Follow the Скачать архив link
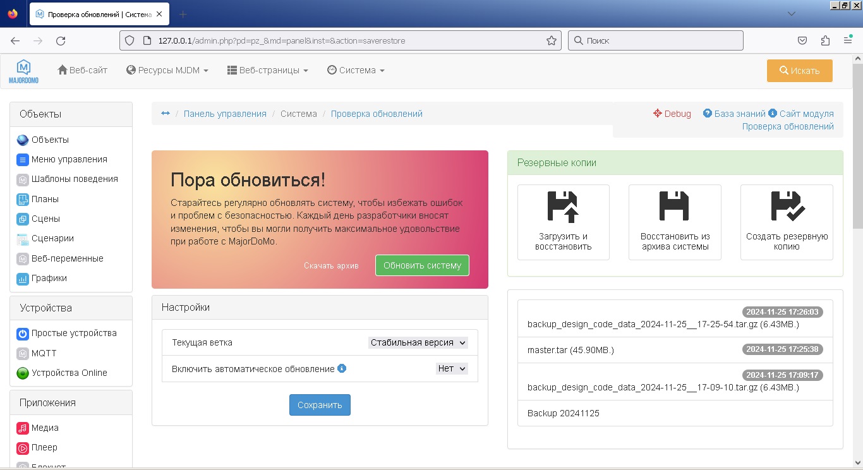This screenshot has width=863, height=470. pos(331,266)
